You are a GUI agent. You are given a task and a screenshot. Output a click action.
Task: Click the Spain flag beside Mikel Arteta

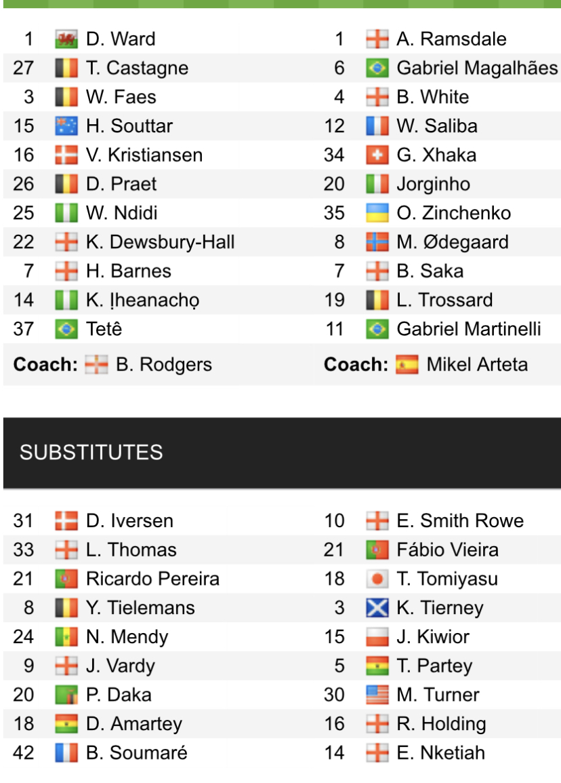[x=407, y=365]
